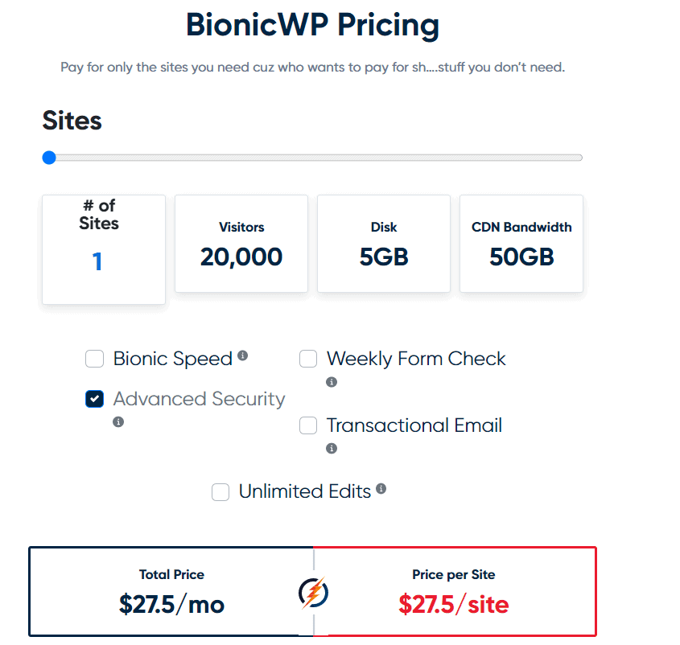The height and width of the screenshot is (645, 680).
Task: Click the blue Sites slider handle
Action: point(49,158)
